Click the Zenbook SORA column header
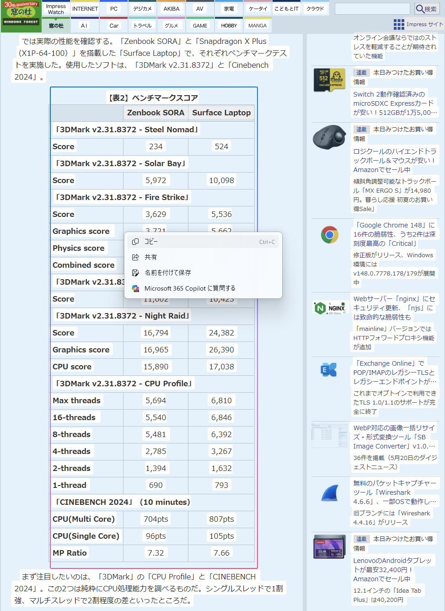The height and width of the screenshot is (611, 445). 155,113
